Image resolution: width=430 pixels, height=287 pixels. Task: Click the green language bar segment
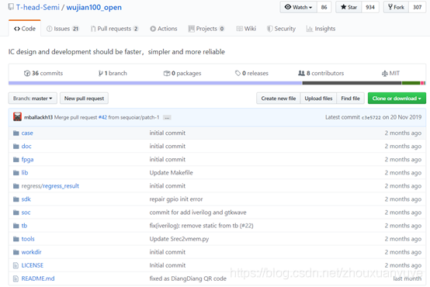(x=411, y=83)
